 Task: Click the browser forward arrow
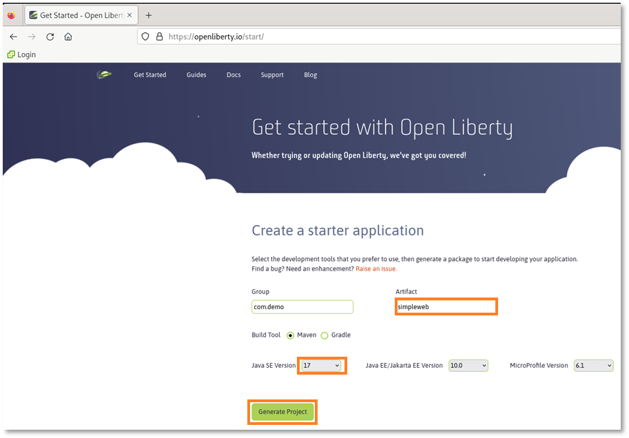click(30, 36)
